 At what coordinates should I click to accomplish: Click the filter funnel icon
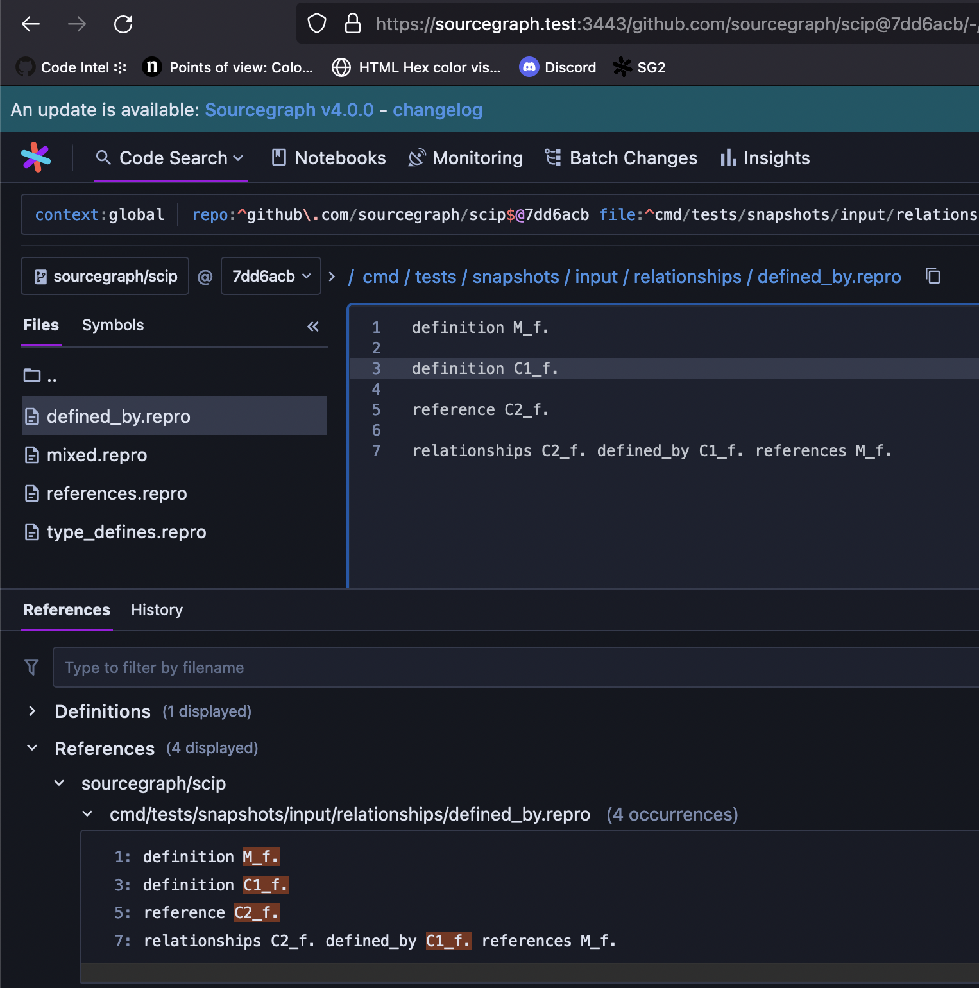click(x=31, y=667)
